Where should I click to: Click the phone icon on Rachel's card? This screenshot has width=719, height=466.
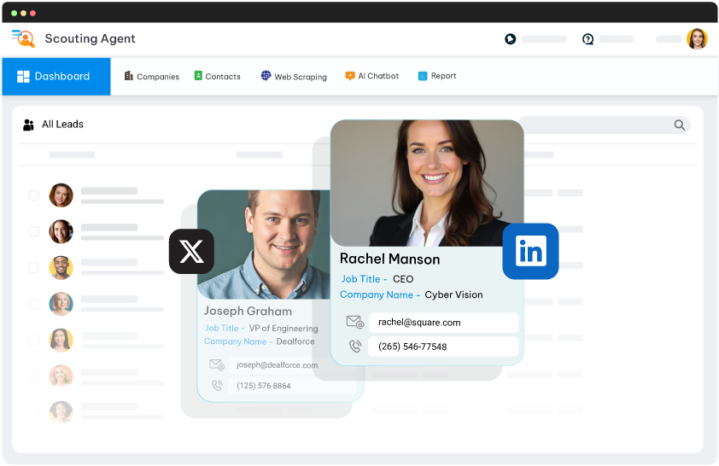pyautogui.click(x=355, y=347)
